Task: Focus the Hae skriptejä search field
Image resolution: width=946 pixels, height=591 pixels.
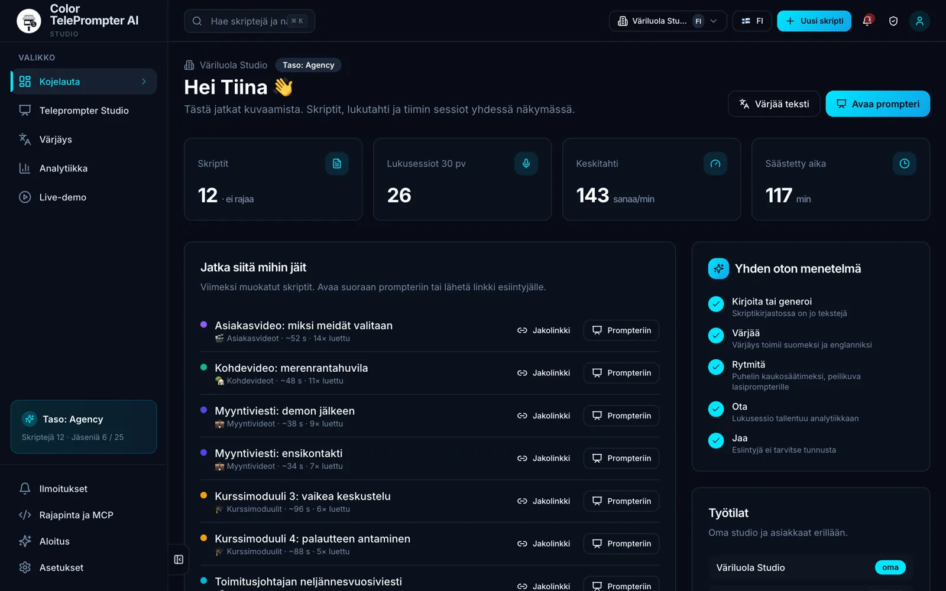Action: 250,21
